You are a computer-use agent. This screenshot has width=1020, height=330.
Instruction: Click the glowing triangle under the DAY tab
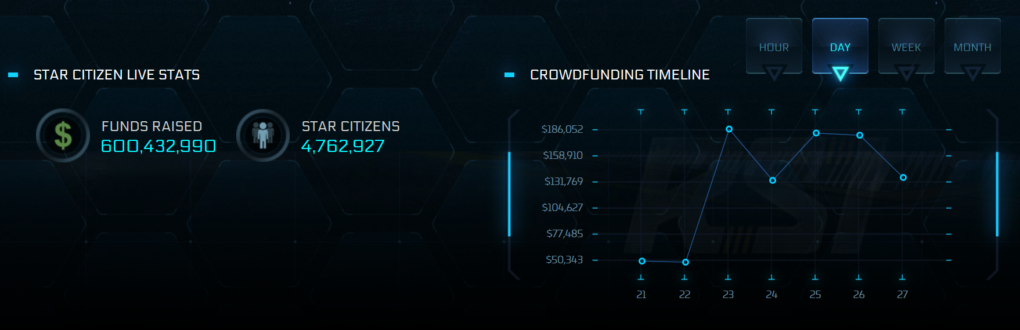(840, 74)
